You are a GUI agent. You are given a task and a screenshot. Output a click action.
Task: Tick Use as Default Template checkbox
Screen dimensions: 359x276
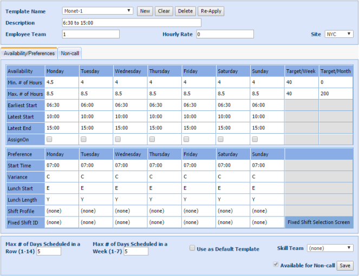coord(193,248)
